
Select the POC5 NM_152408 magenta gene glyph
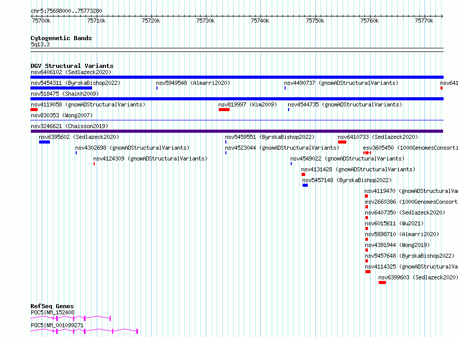tap(71, 318)
